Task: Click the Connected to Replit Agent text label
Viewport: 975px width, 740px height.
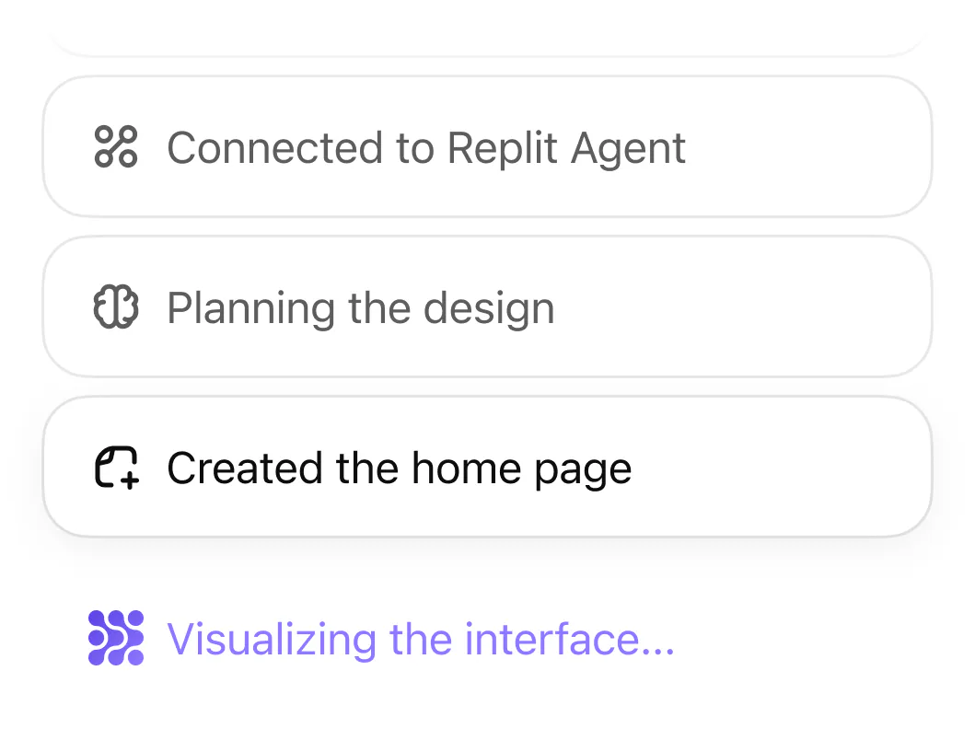Action: coord(426,147)
